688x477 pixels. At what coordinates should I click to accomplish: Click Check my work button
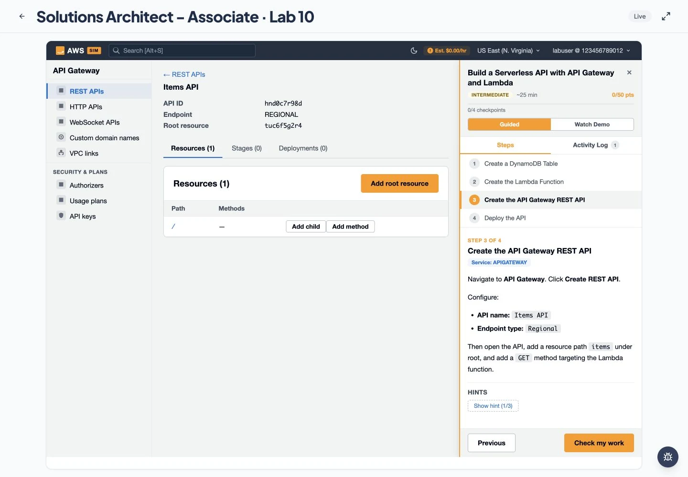pyautogui.click(x=599, y=443)
